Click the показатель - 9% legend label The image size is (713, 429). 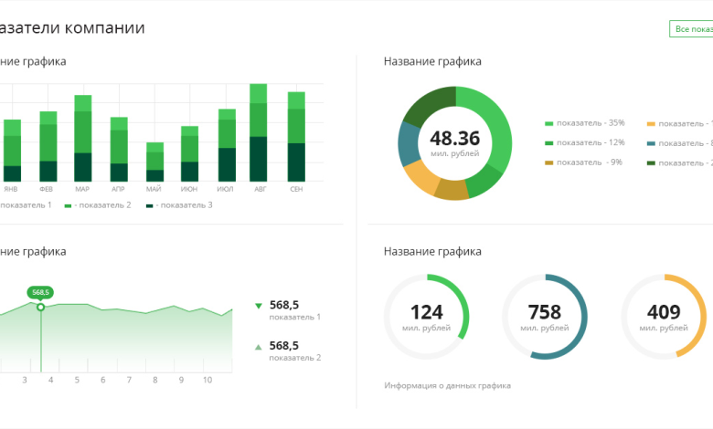tap(590, 162)
